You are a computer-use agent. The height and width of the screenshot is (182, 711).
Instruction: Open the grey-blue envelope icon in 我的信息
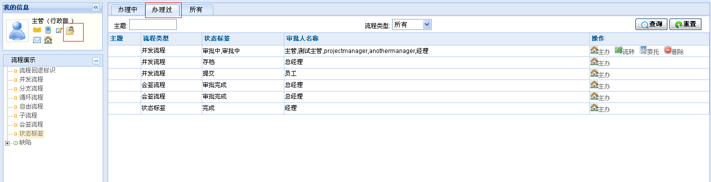tap(37, 40)
